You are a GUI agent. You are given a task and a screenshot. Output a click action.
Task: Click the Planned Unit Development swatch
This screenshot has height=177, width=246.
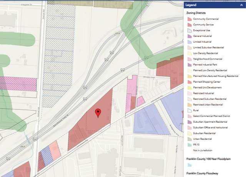[189, 87]
